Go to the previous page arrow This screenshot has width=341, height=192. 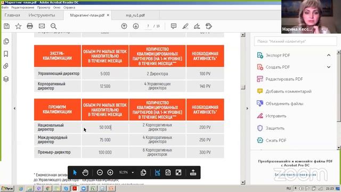(124, 26)
